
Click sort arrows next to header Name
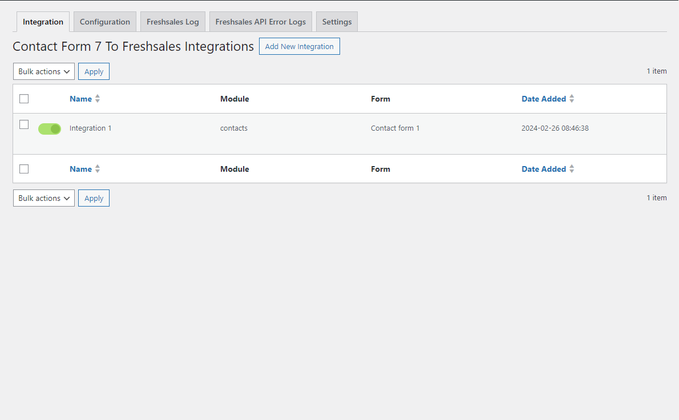click(x=98, y=99)
